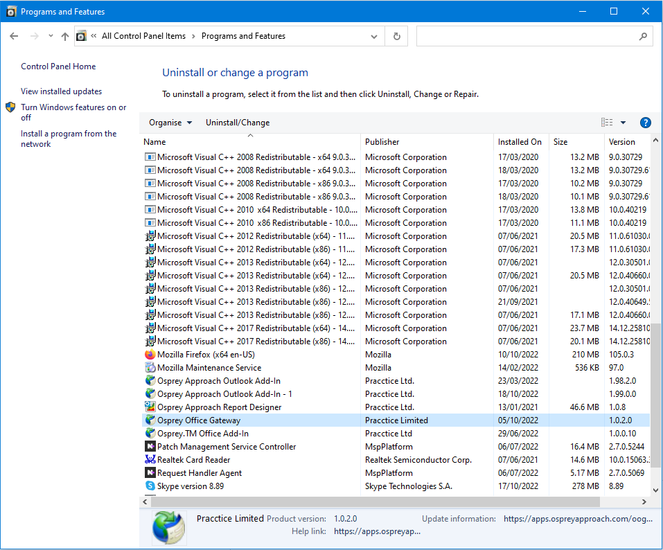This screenshot has height=550, width=663.
Task: Click the 46.6 MB size cell
Action: point(584,407)
